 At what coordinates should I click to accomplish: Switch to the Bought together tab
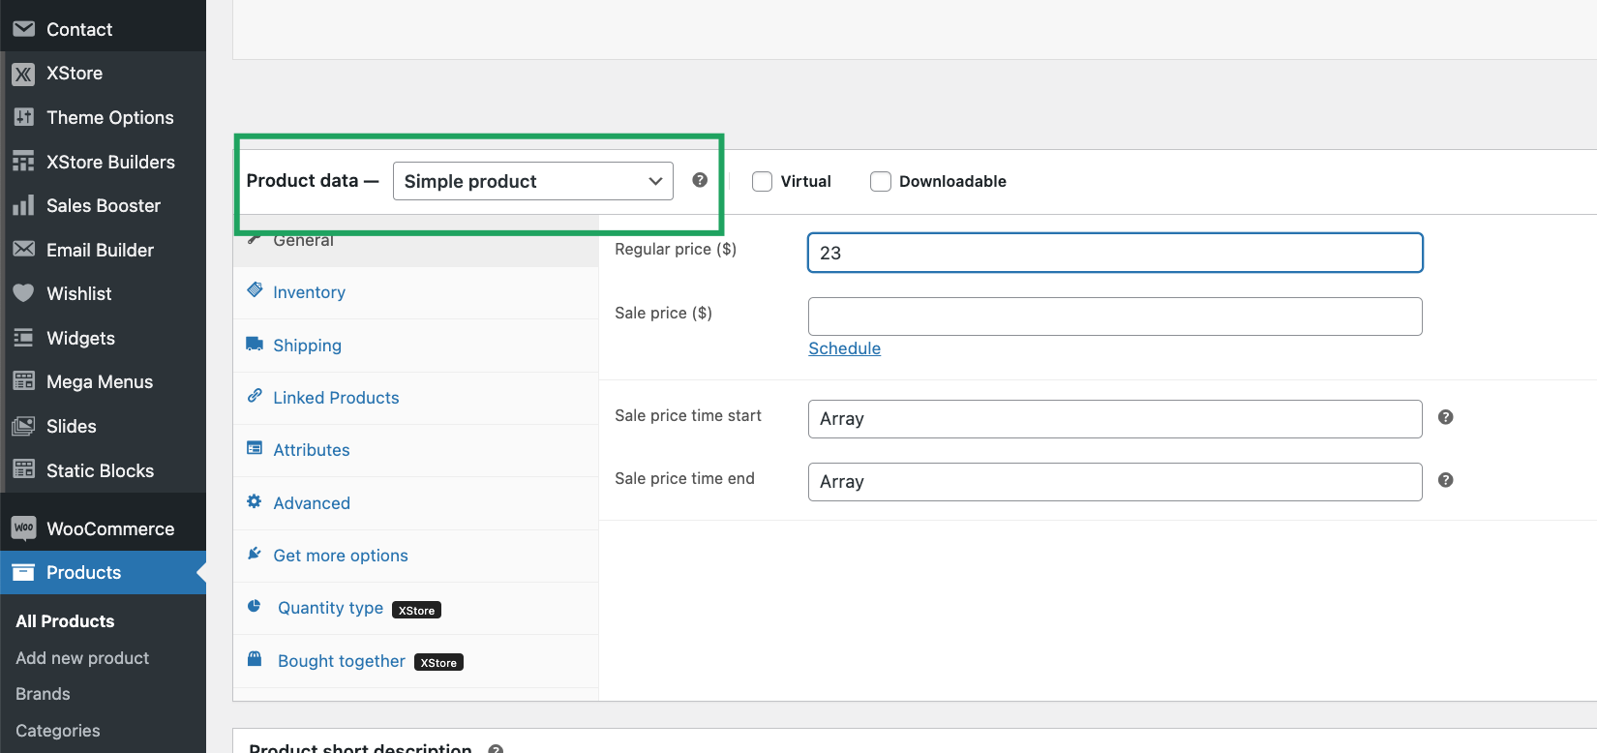tap(416, 661)
